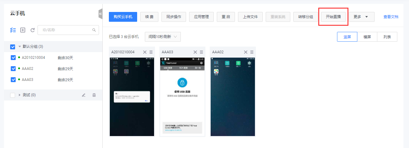
Task: Click the add new group icon
Action: click(23, 30)
